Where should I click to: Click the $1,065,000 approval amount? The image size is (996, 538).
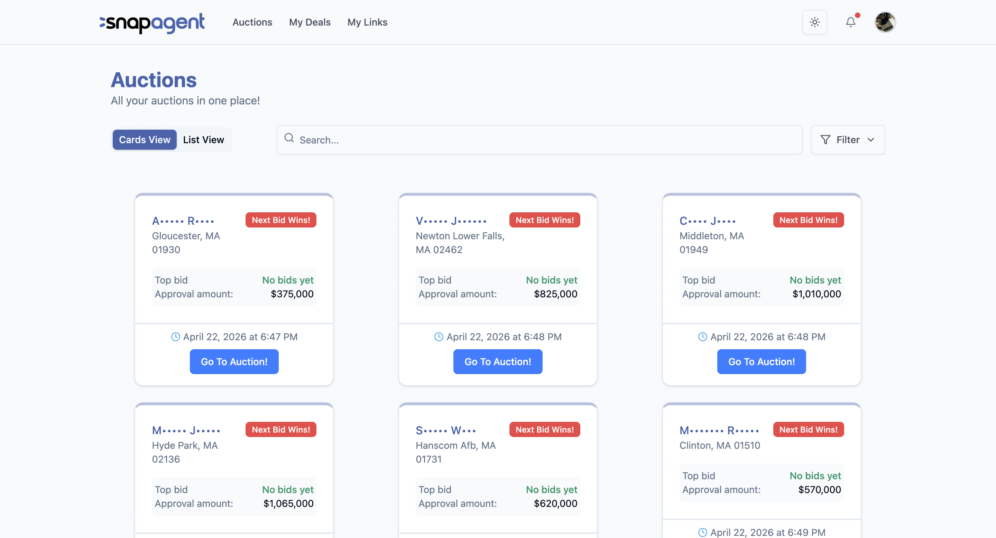click(288, 503)
